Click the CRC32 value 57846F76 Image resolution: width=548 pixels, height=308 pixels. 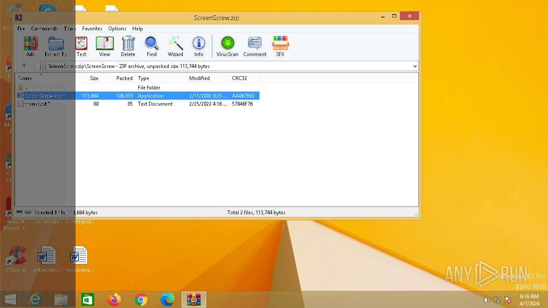242,104
